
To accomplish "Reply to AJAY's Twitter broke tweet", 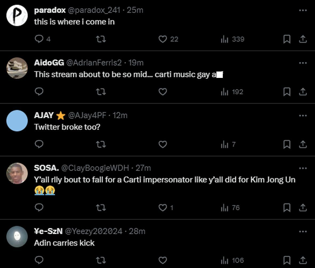I will click(39, 144).
